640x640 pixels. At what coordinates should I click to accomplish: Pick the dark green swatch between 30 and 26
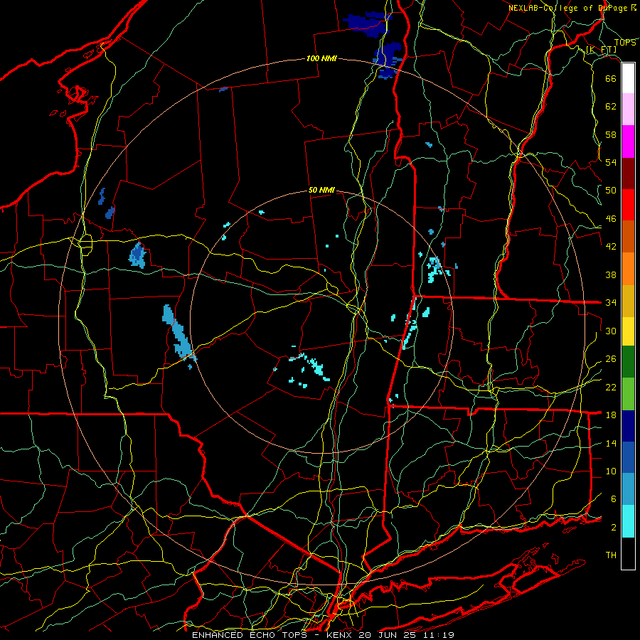click(x=628, y=362)
